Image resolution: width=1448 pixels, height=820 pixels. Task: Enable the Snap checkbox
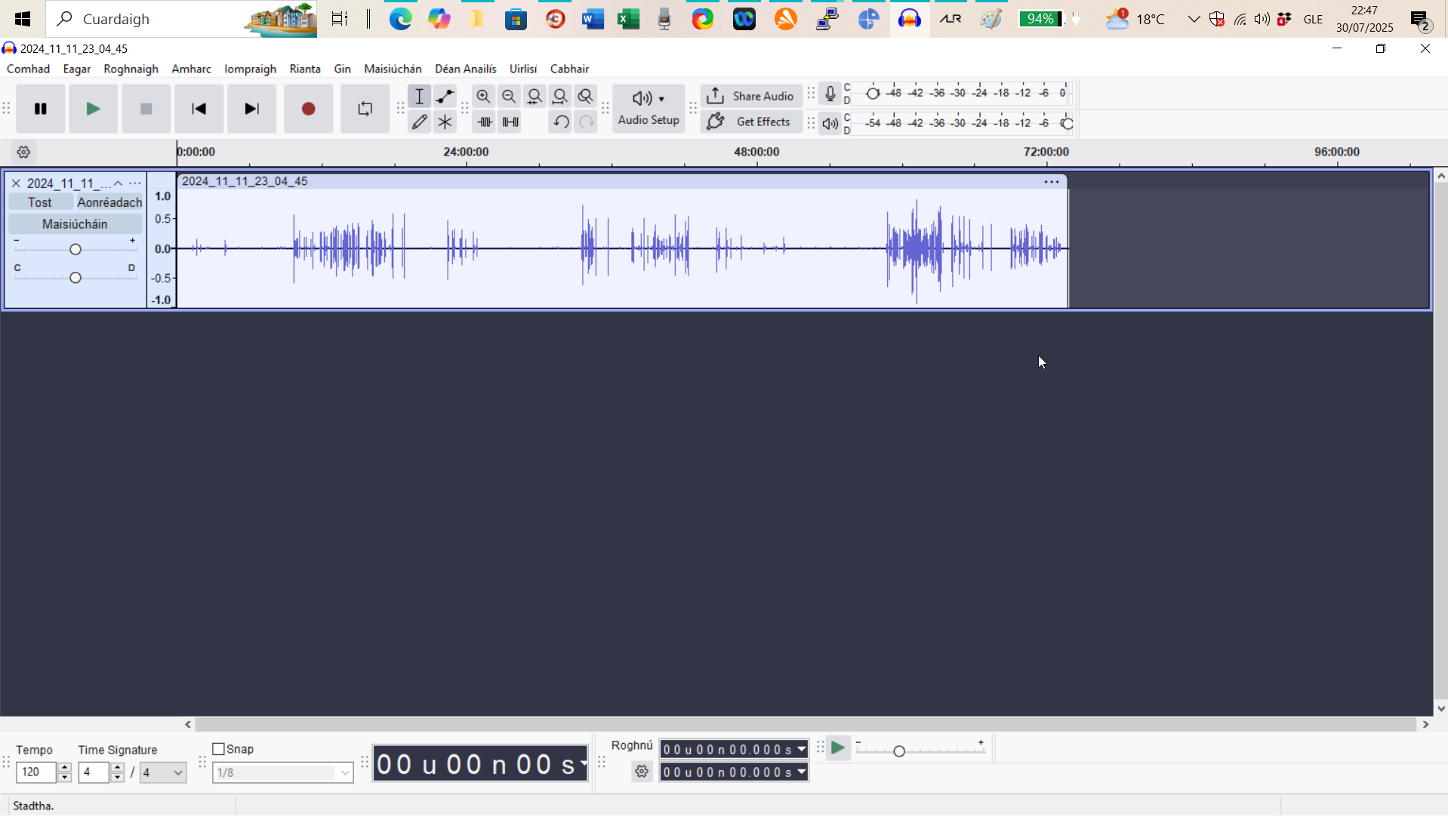click(219, 748)
